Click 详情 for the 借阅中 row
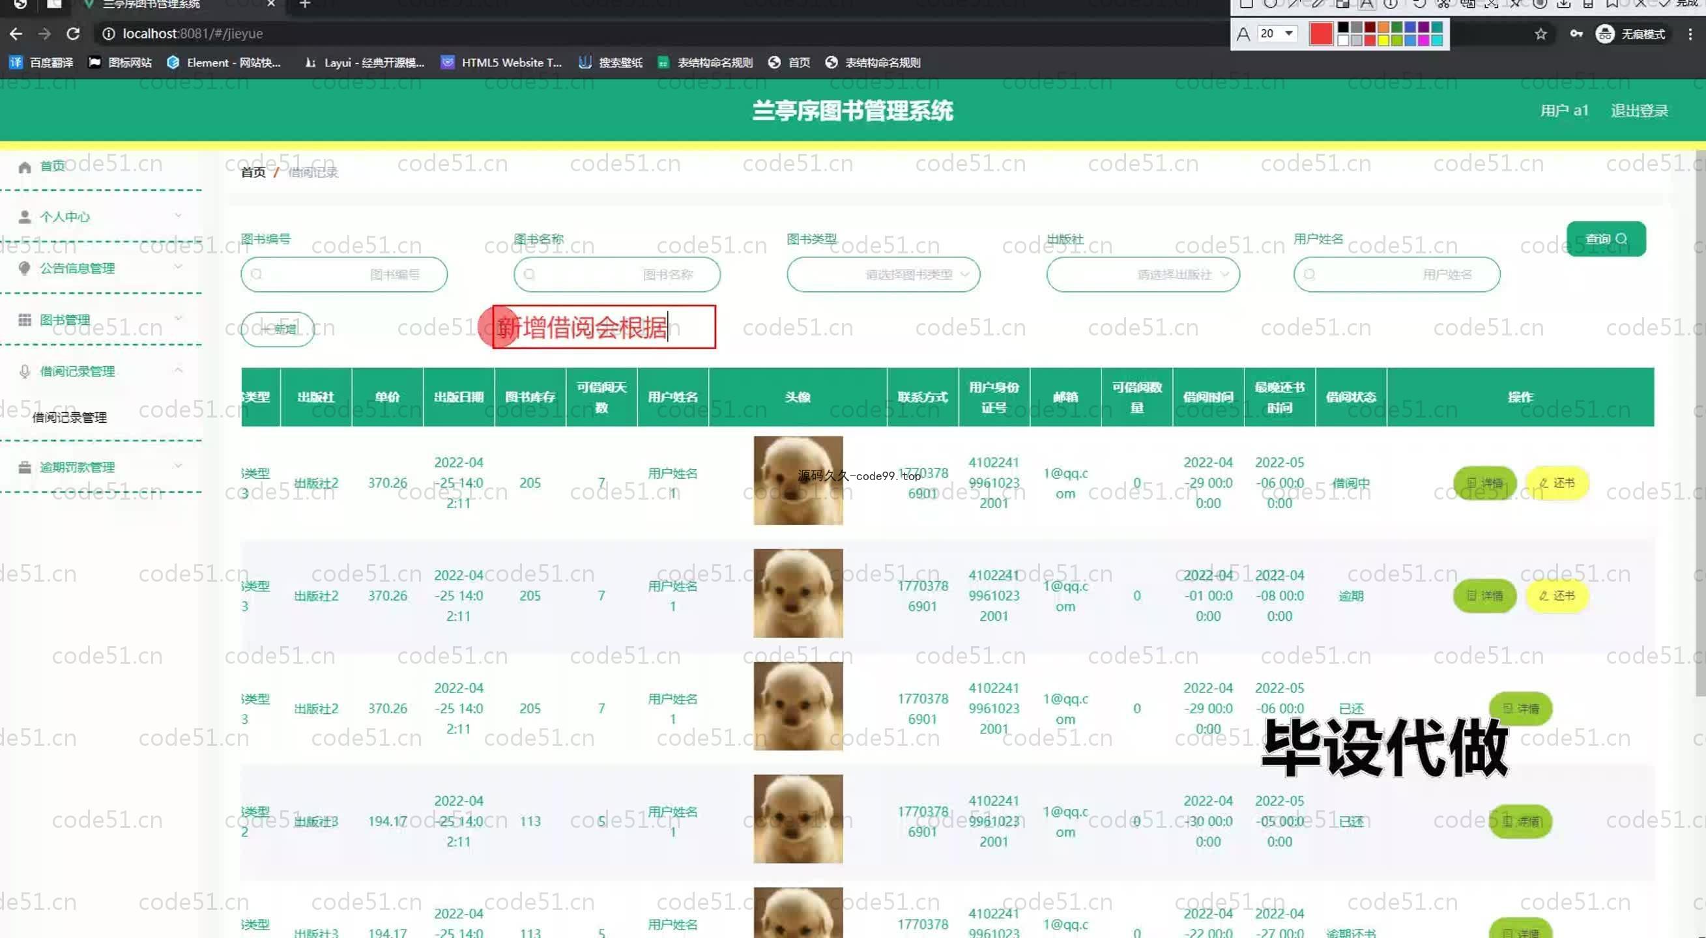1706x938 pixels. [1484, 483]
